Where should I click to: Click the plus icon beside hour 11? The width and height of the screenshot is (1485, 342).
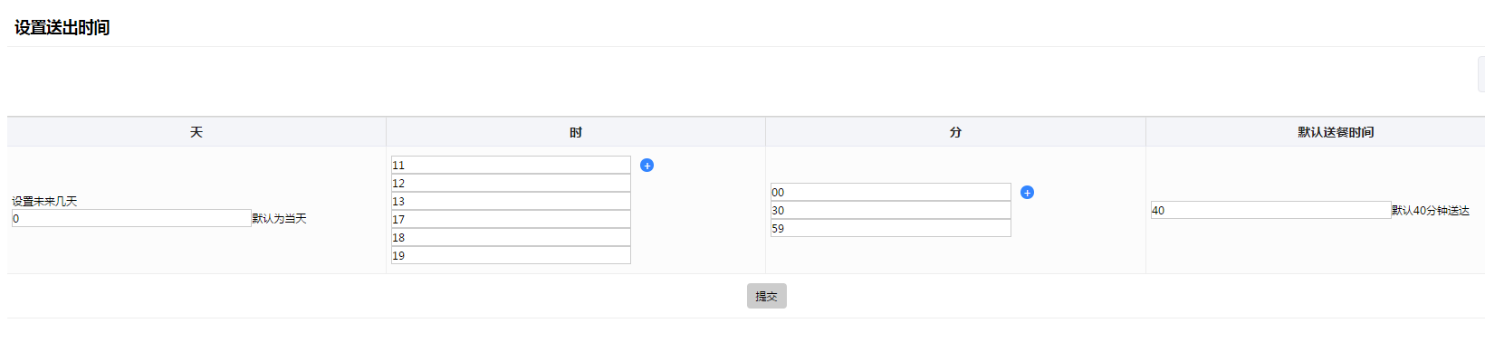tap(647, 165)
